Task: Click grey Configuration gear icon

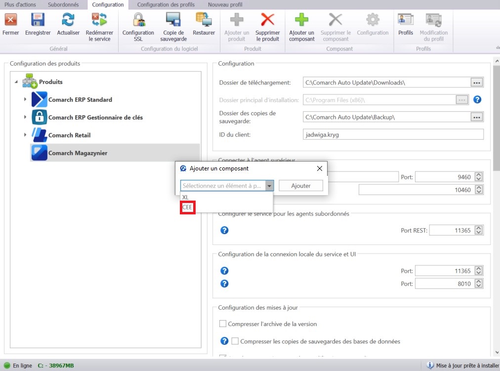Action: coord(373,20)
